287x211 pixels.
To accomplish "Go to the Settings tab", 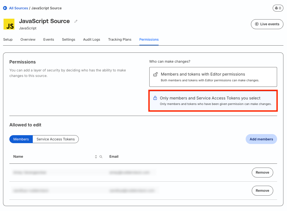I will (x=69, y=40).
